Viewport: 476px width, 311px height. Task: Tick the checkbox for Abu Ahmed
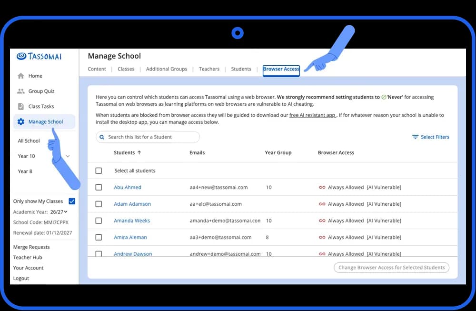pos(99,187)
